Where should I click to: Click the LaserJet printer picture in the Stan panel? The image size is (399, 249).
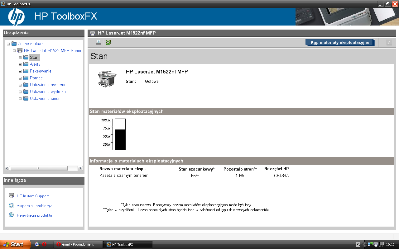[107, 79]
